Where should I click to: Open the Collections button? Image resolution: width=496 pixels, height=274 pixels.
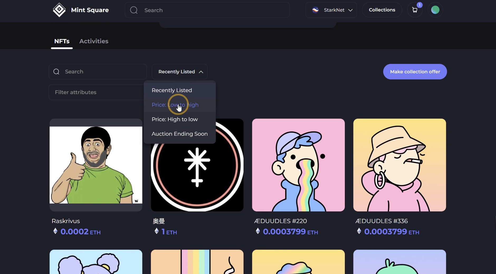pos(382,10)
